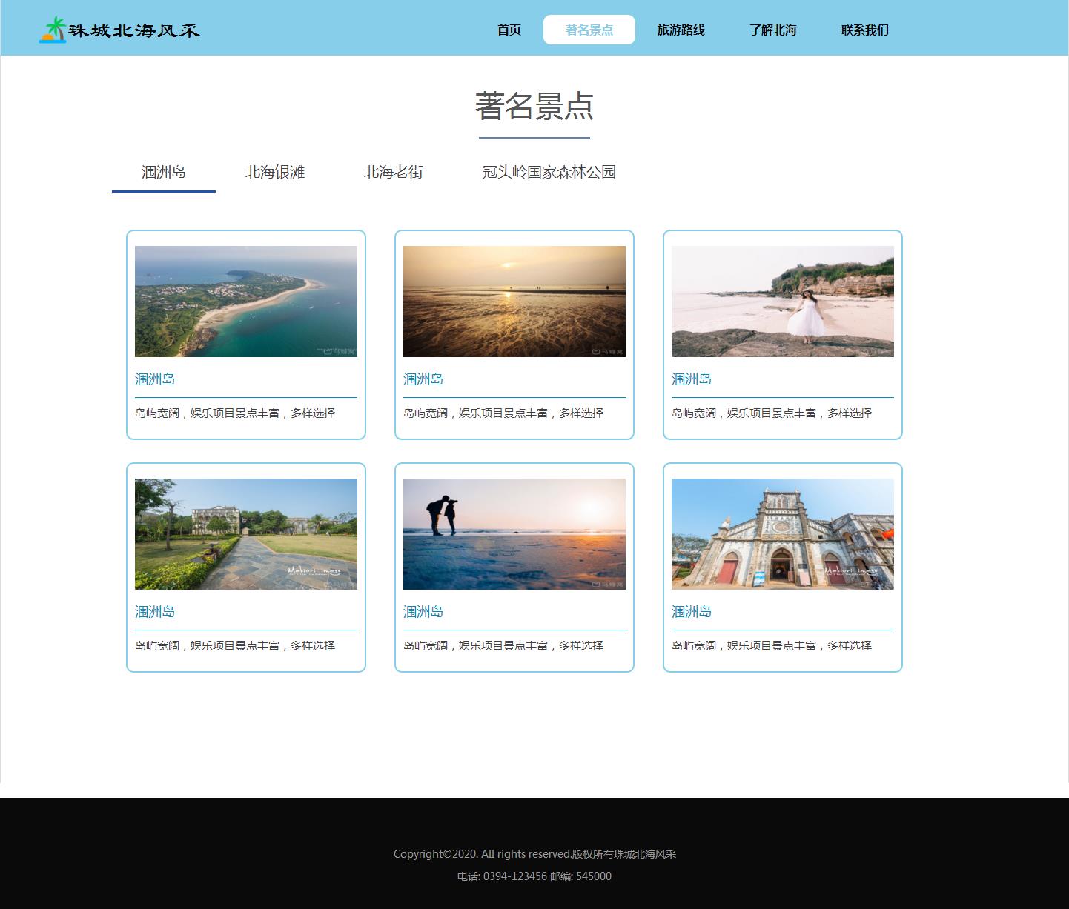
Task: Click the 珠城北海风采 site title
Action: (134, 30)
